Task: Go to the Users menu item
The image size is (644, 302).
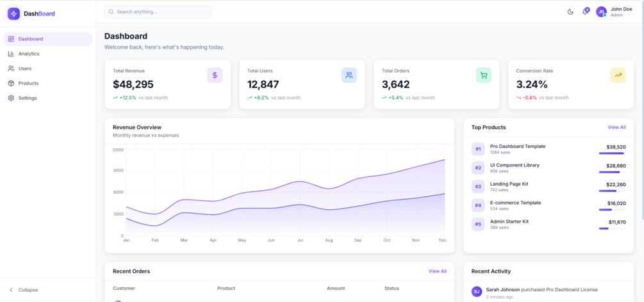Action: [48, 68]
